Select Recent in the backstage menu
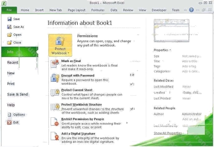 coord(12,62)
